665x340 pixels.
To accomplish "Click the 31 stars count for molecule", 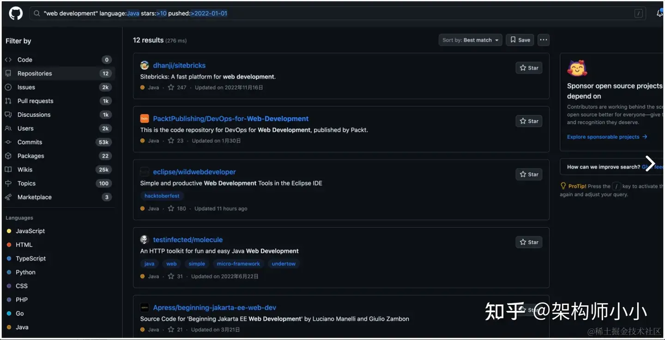I will pyautogui.click(x=175, y=276).
